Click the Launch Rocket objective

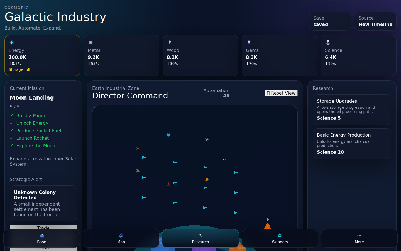pyautogui.click(x=33, y=138)
